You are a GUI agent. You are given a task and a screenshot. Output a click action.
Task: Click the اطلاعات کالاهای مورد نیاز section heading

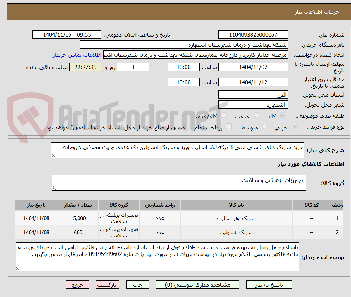(x=311, y=164)
